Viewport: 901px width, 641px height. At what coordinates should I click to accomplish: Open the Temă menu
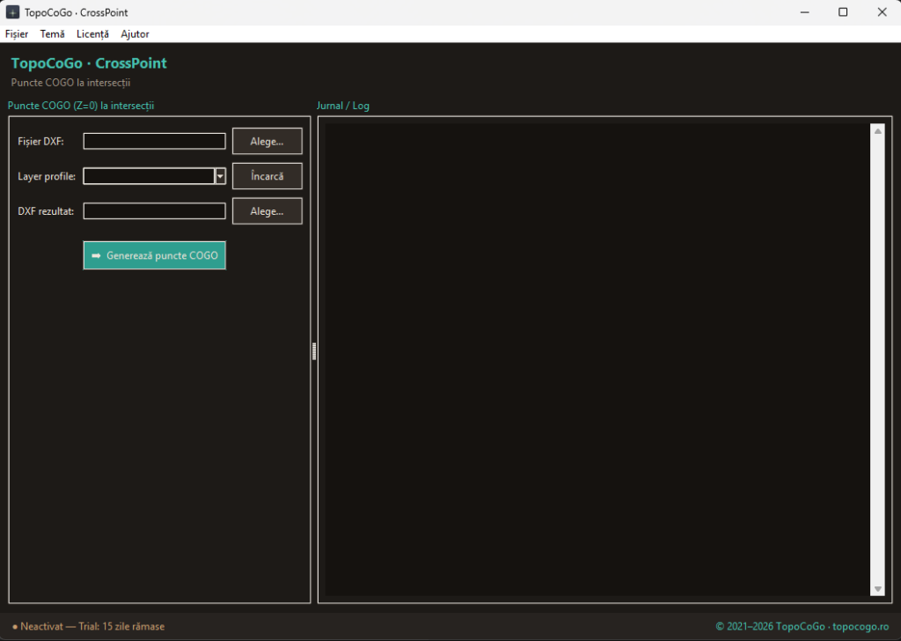(52, 34)
